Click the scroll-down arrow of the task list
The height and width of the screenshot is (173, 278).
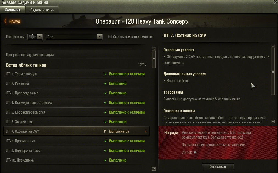tap(154, 169)
